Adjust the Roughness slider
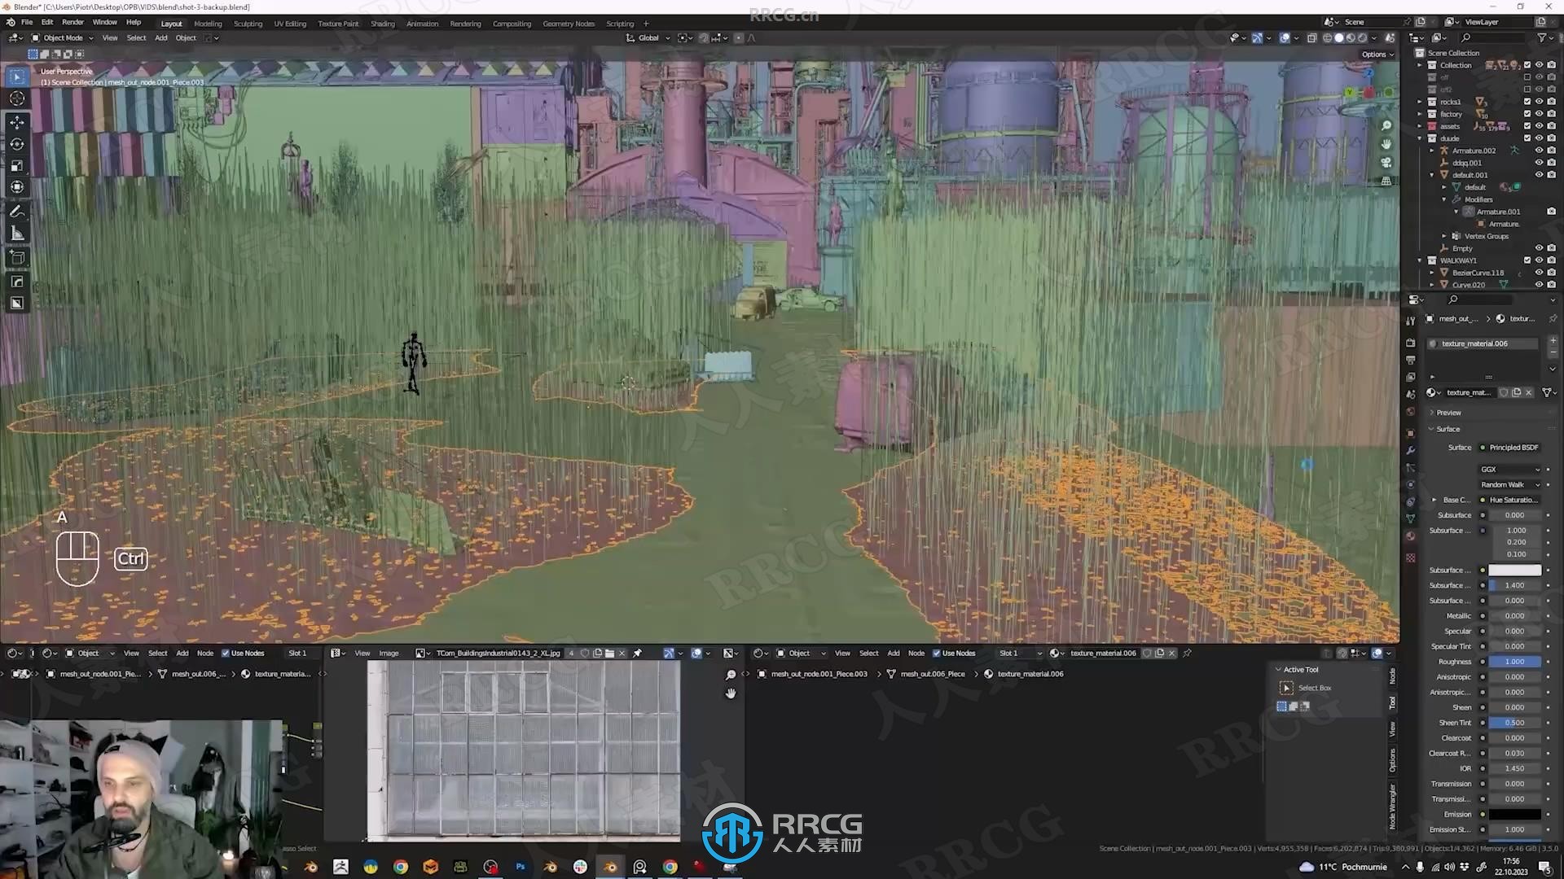 click(1514, 662)
